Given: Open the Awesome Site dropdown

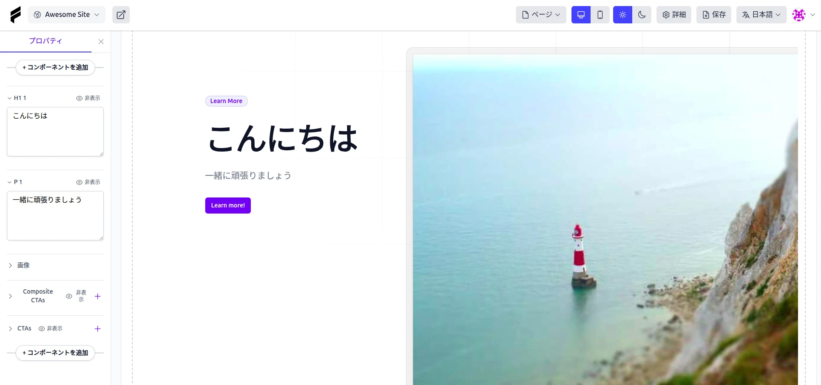Looking at the screenshot, I should pos(67,15).
